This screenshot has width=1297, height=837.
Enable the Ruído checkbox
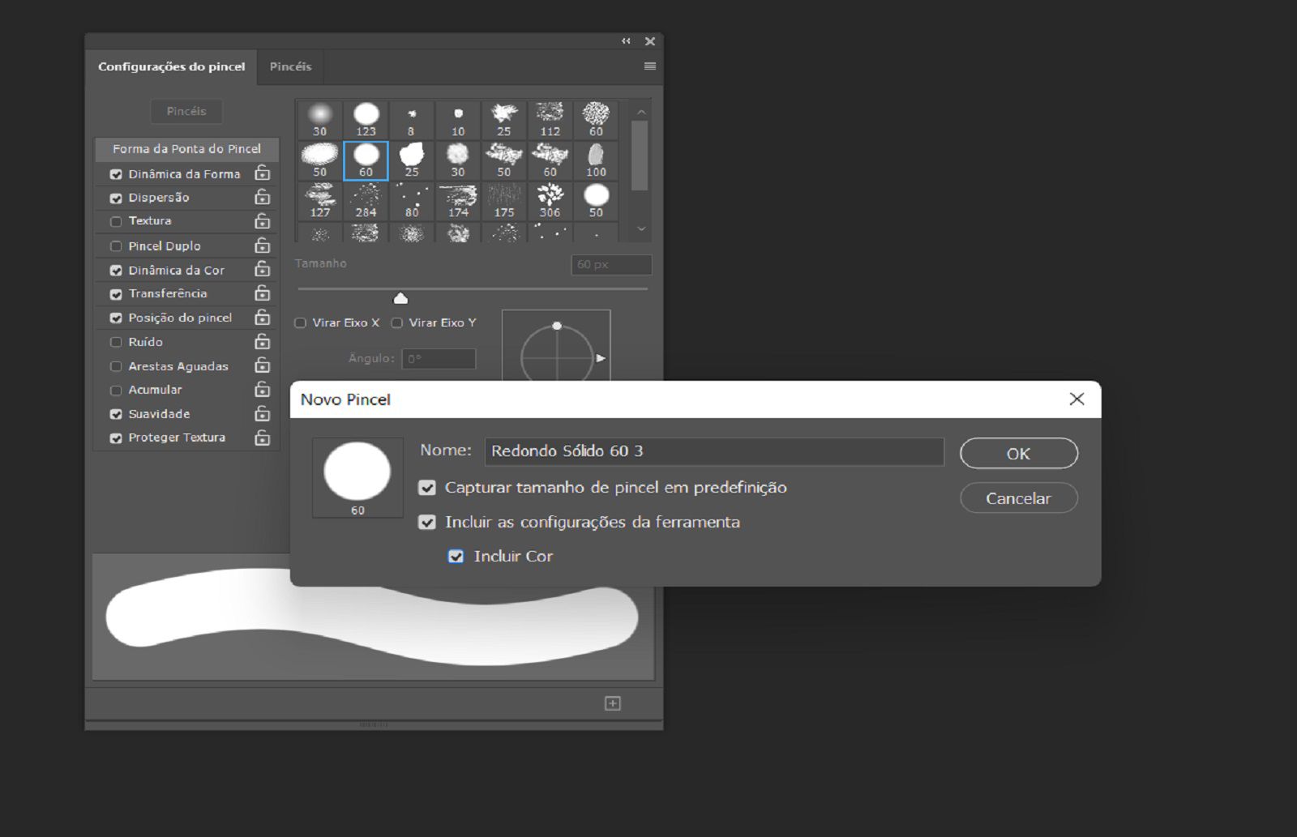116,342
